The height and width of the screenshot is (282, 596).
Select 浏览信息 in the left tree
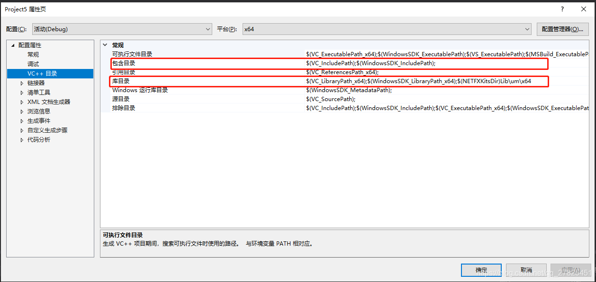click(x=39, y=111)
